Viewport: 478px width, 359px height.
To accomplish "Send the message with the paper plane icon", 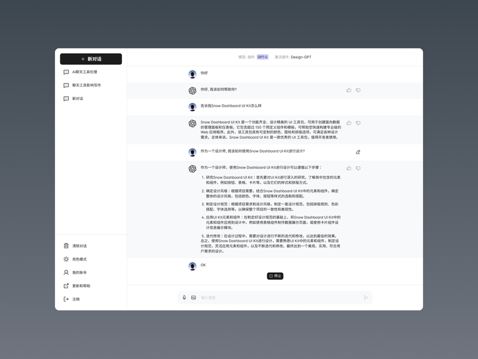I will pyautogui.click(x=366, y=297).
